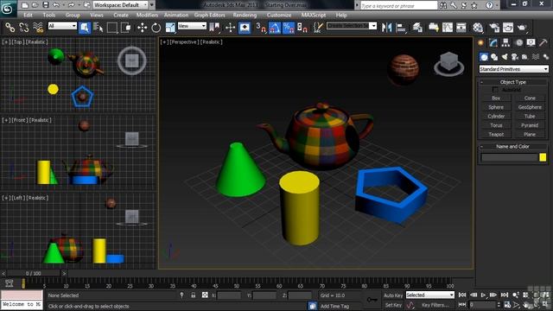Open the Utilities panel tab
Viewport: 553px width, 311px height.
pos(543,43)
